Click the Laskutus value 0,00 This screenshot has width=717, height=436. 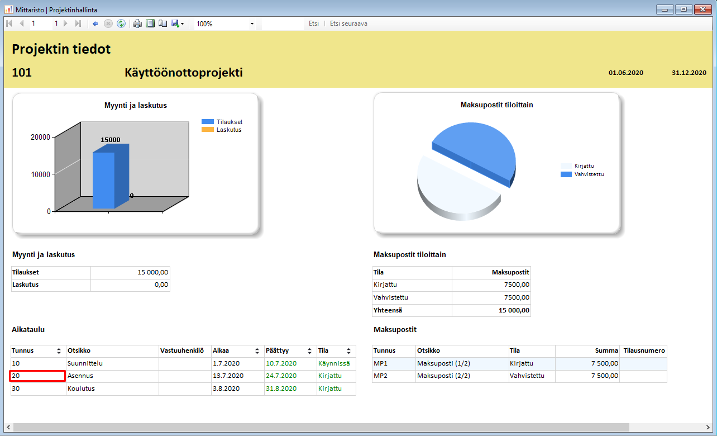[161, 285]
